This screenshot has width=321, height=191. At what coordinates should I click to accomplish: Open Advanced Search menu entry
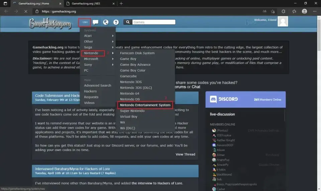click(x=98, y=86)
